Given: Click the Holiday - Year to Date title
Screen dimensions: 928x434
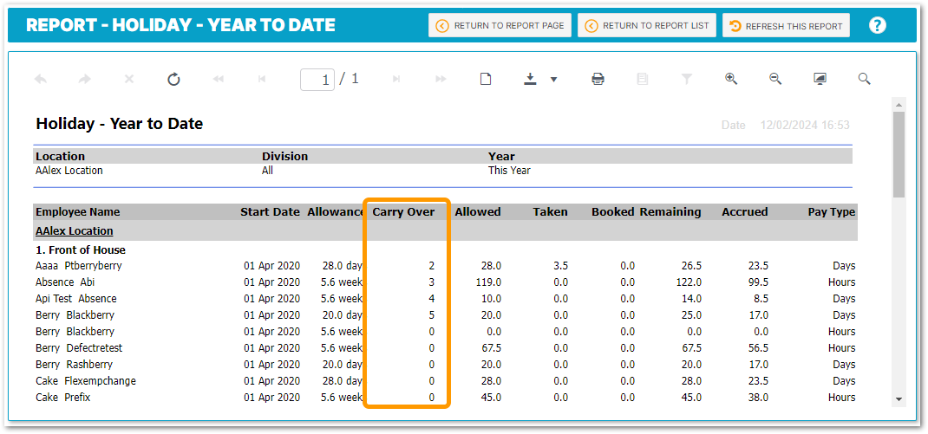Looking at the screenshot, I should click(x=120, y=124).
